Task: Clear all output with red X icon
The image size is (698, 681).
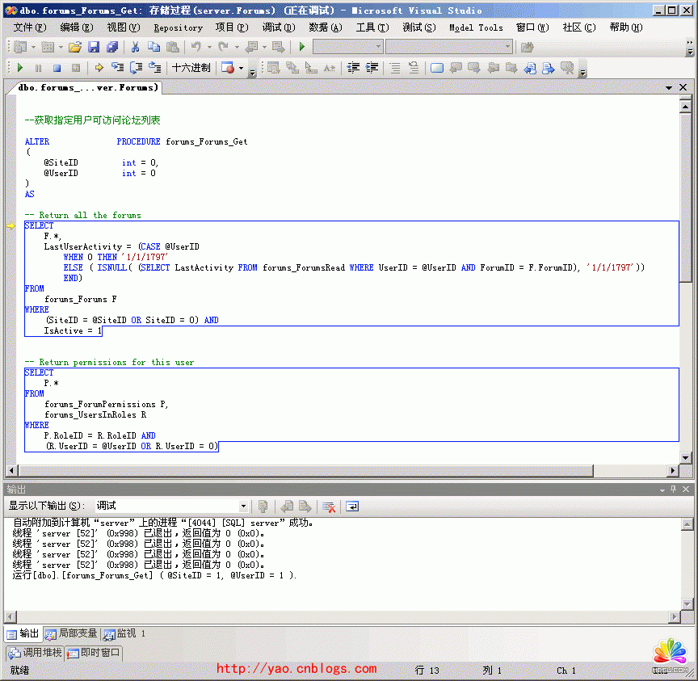Action: pyautogui.click(x=329, y=507)
